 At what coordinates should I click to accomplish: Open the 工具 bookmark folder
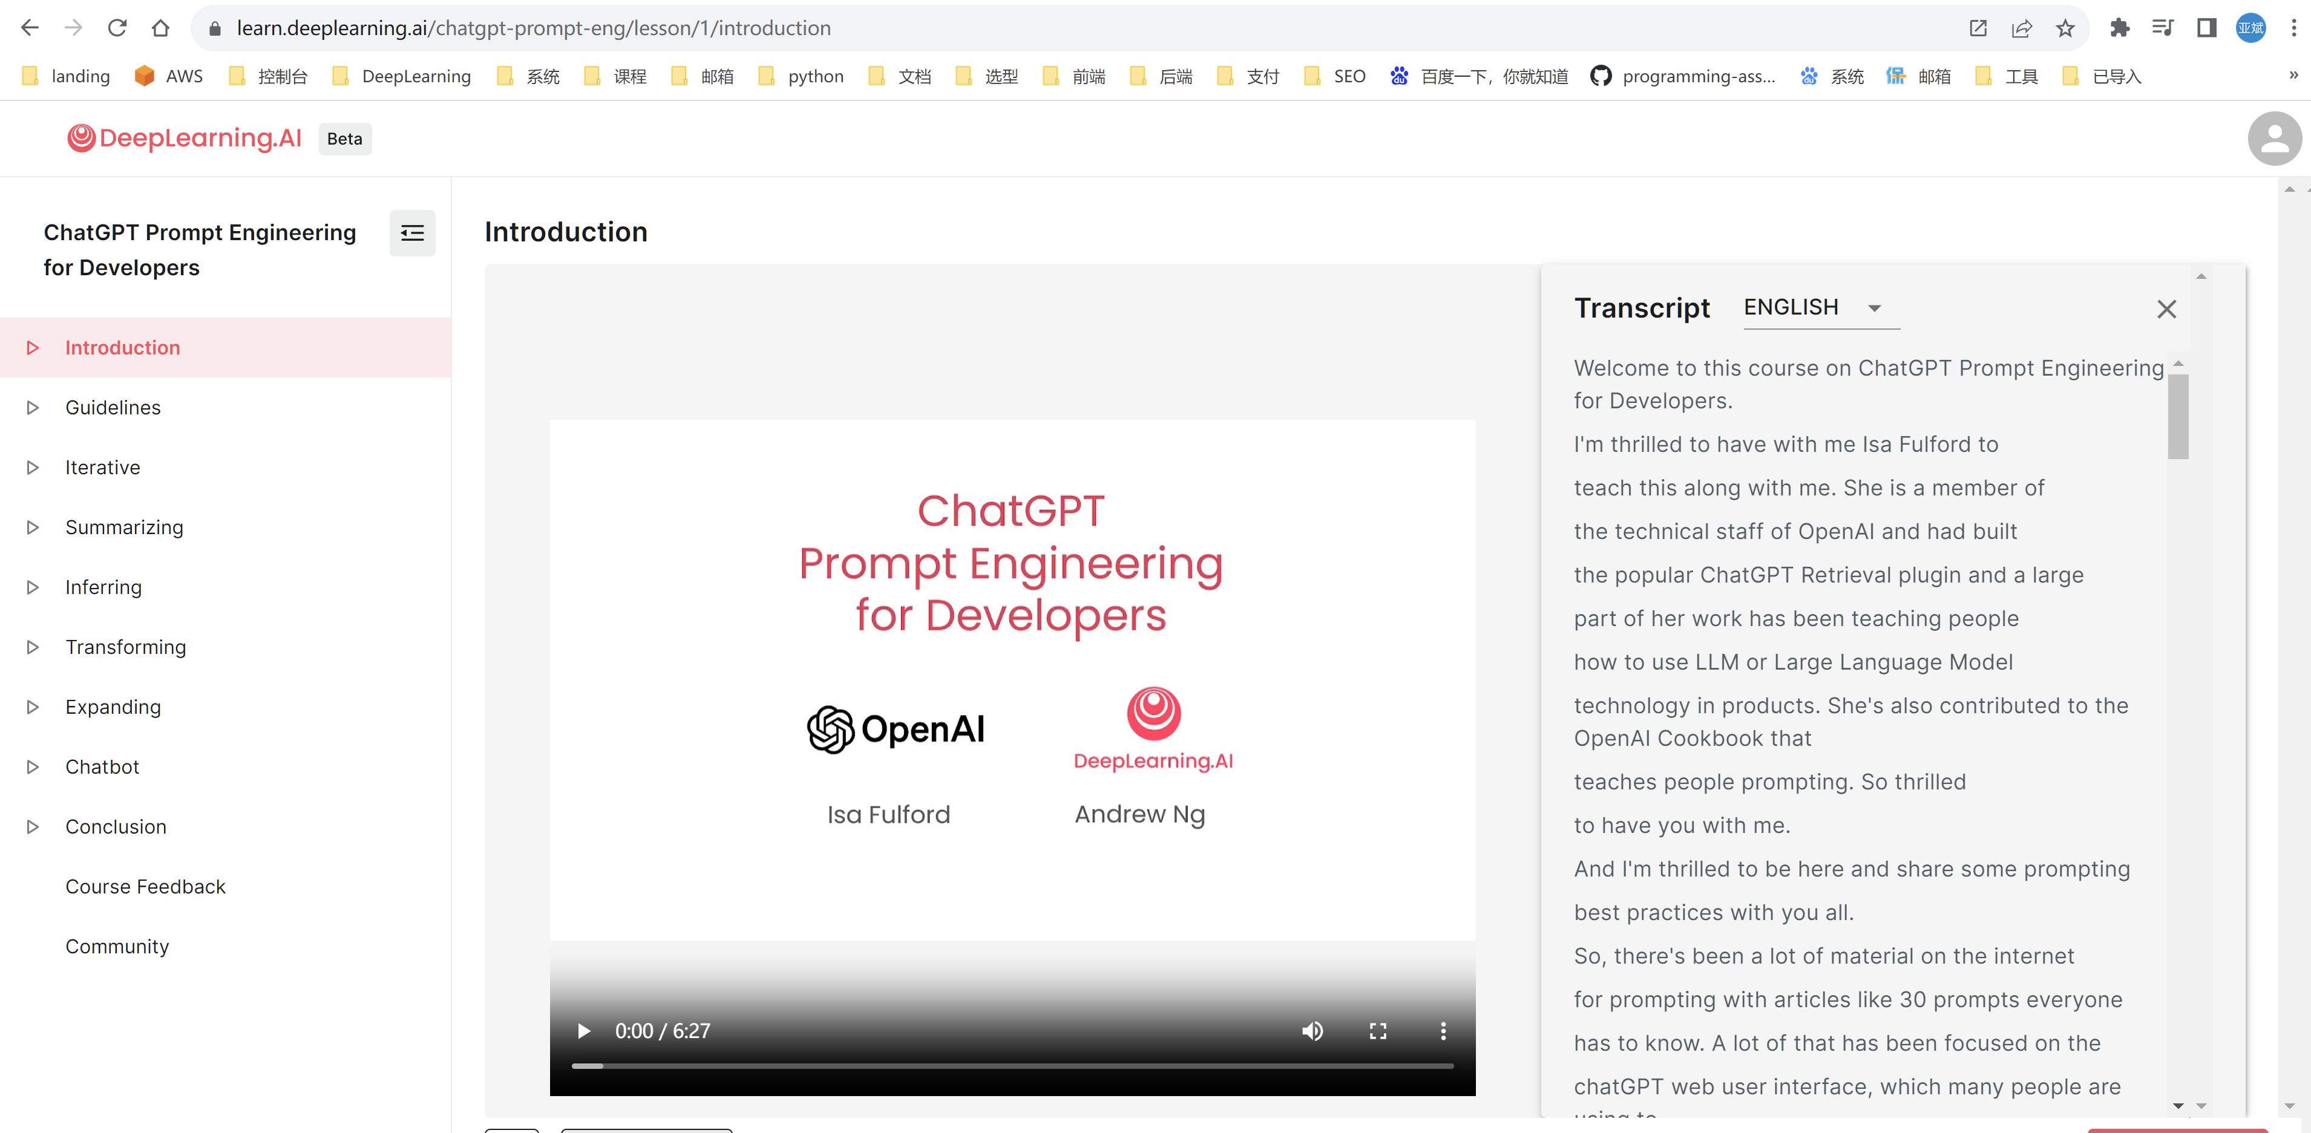coord(2007,76)
